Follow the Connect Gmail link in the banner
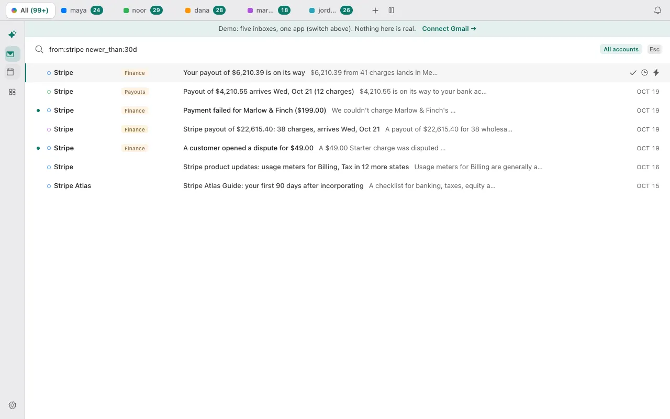 coord(449,29)
